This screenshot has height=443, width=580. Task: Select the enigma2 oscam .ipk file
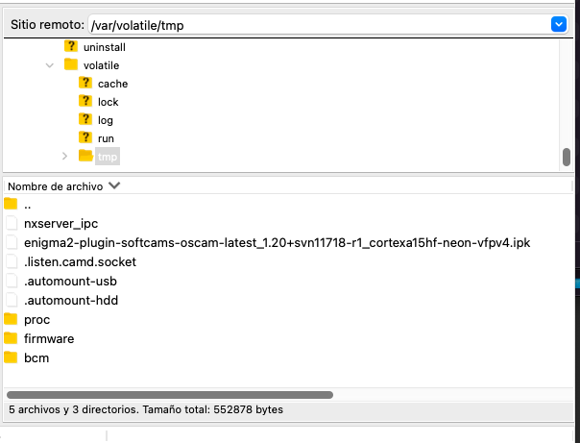tap(277, 243)
